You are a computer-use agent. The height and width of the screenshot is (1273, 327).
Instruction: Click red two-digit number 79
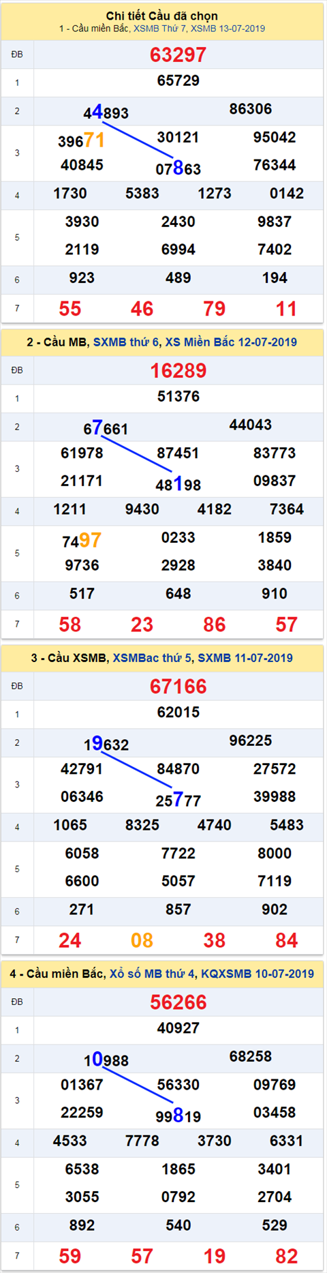pyautogui.click(x=215, y=309)
